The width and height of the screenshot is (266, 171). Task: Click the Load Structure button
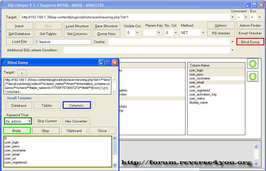pos(77,26)
